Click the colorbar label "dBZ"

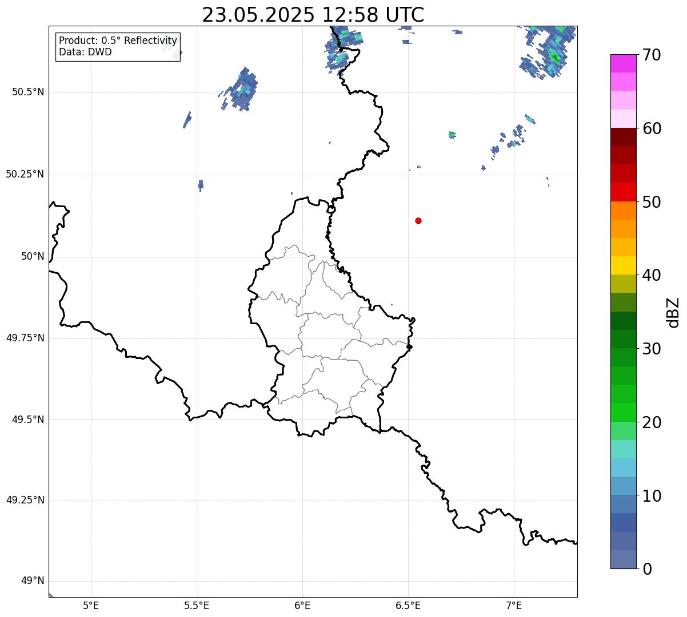[x=673, y=312]
